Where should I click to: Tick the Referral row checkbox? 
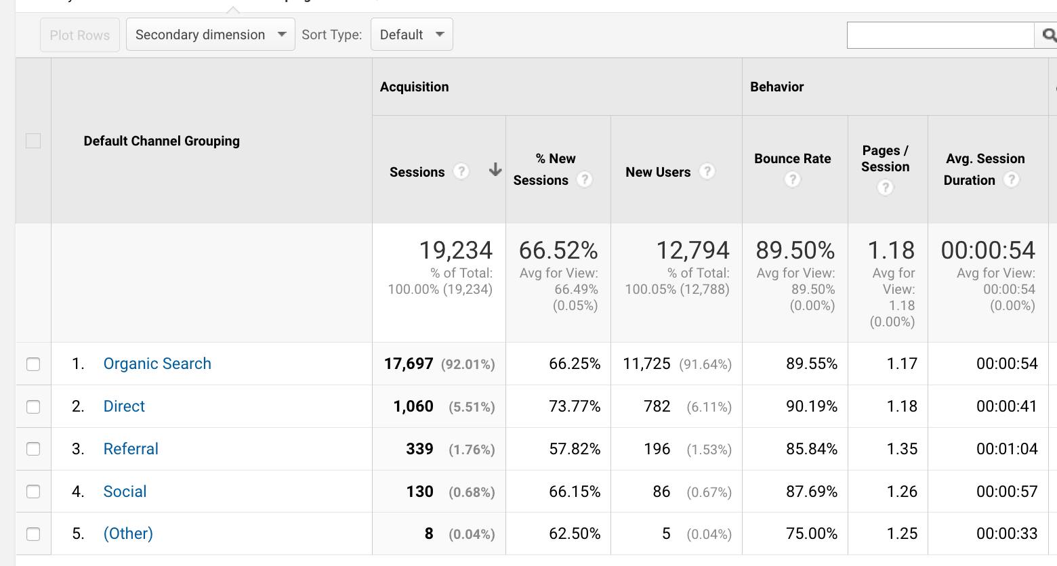point(33,449)
